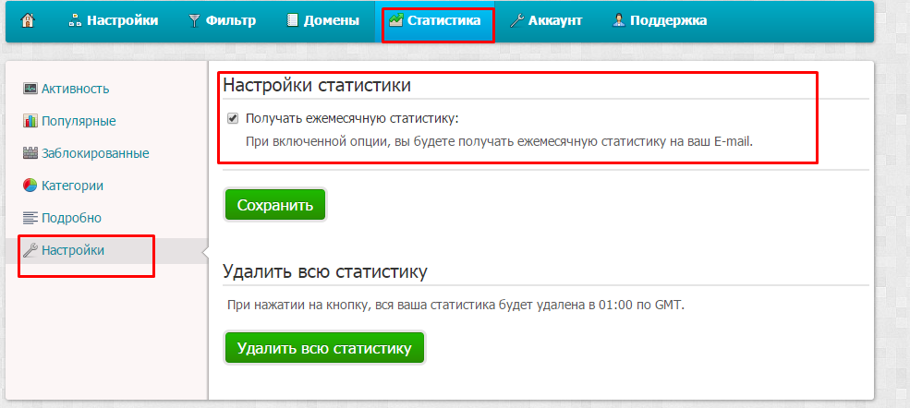This screenshot has height=408, width=910.
Task: Click the wrench icon beside sidebar Настройки
Action: coord(30,250)
